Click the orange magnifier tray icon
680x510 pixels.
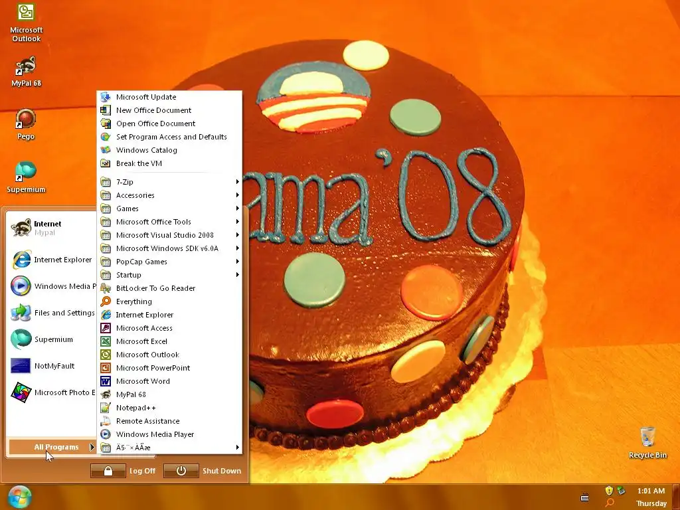[610, 503]
